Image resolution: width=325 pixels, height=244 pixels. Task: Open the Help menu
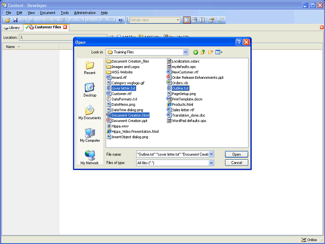104,13
